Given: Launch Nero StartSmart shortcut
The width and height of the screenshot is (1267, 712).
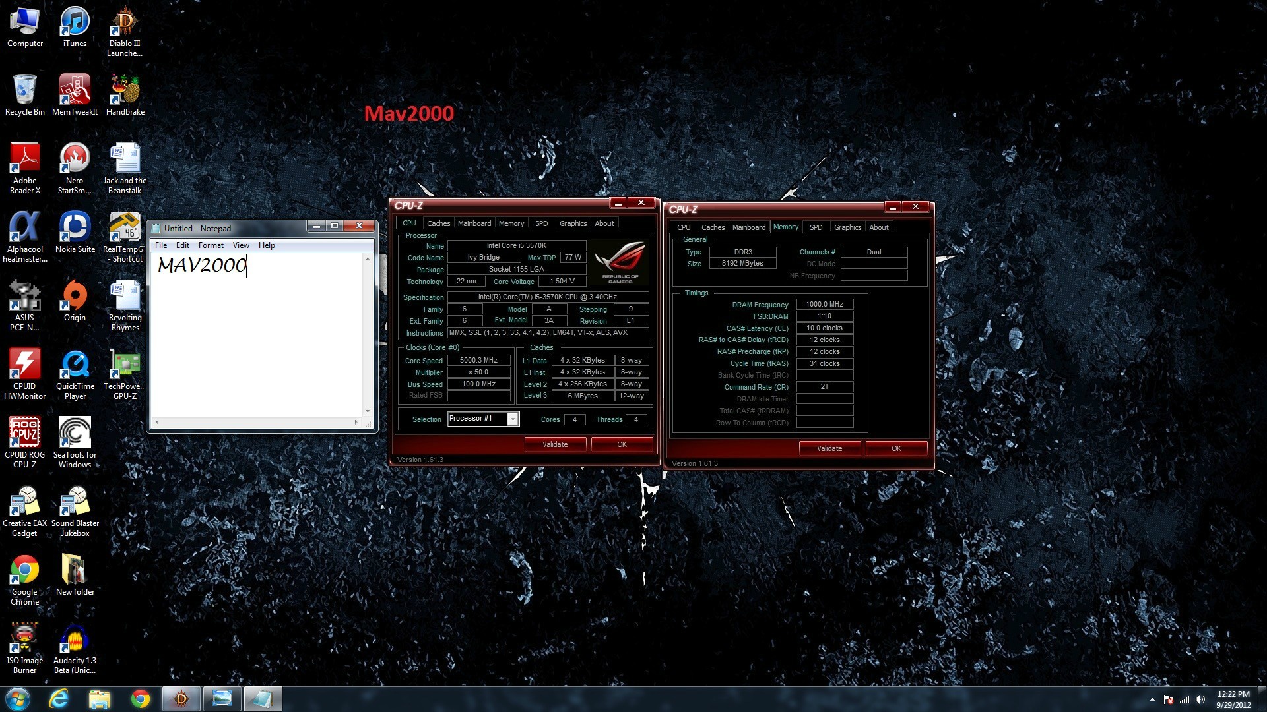Looking at the screenshot, I should tap(75, 169).
